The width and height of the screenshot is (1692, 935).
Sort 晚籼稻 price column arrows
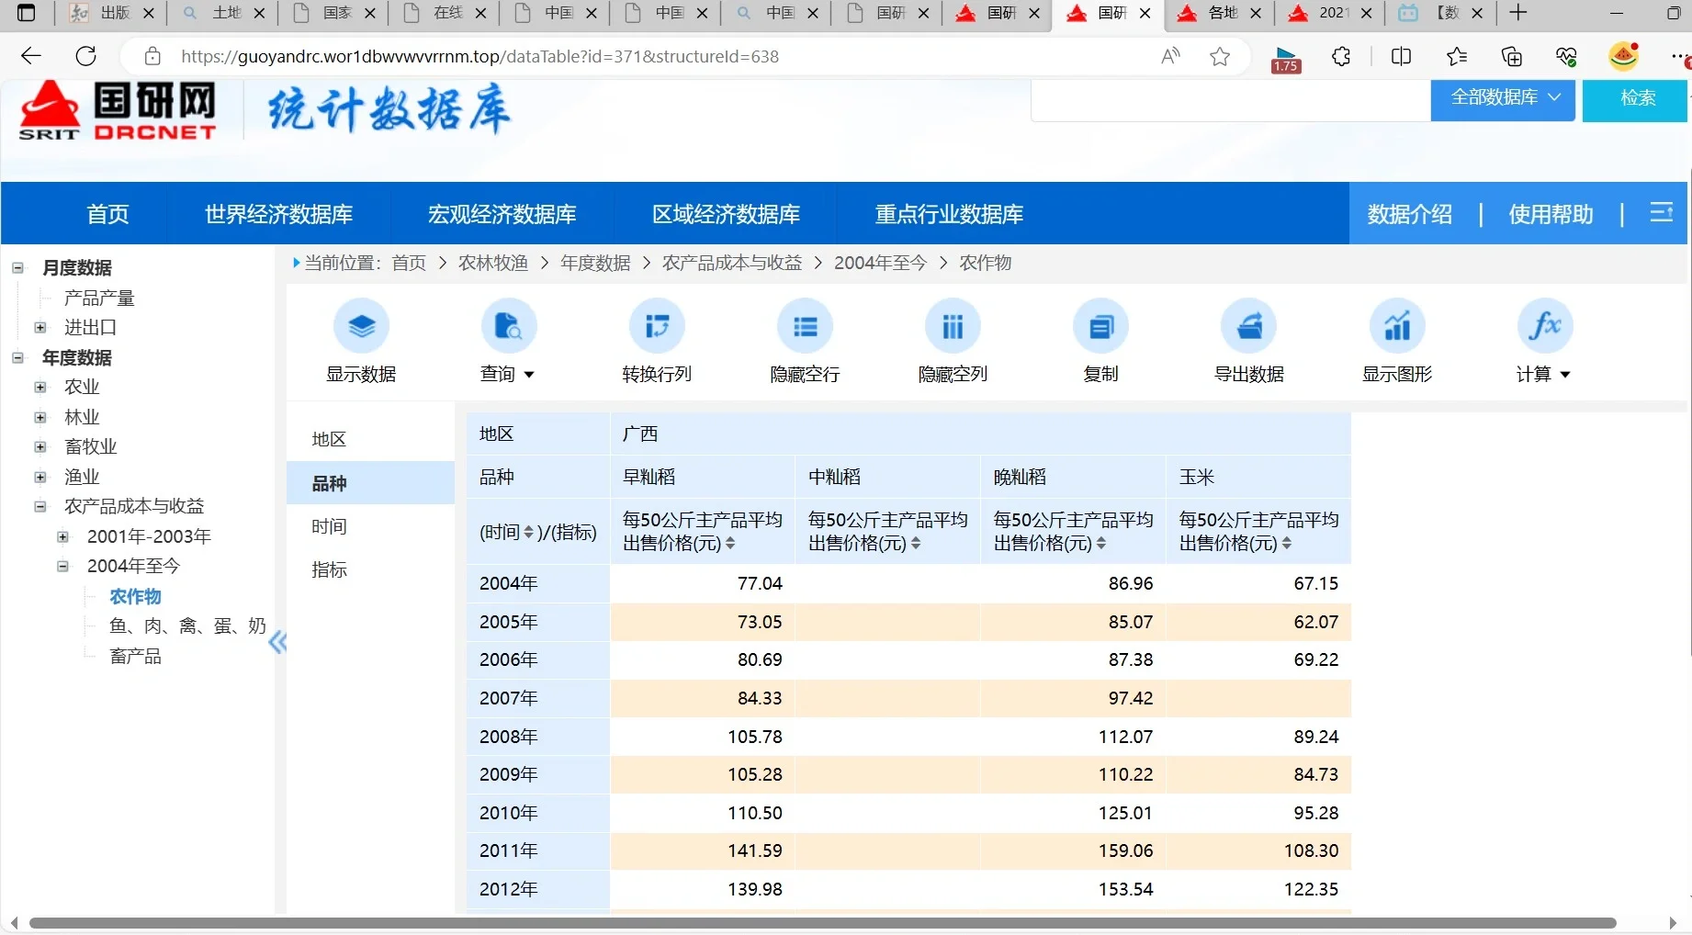tap(1101, 544)
